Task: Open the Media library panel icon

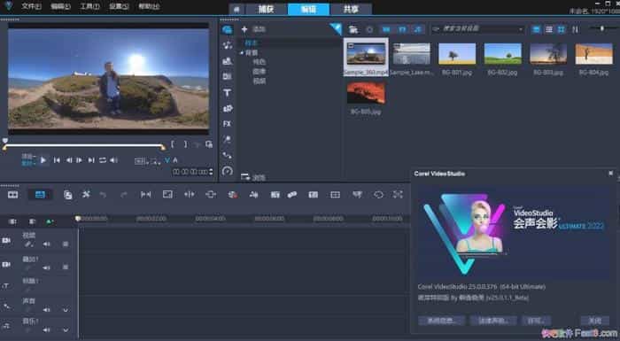Action: tap(227, 29)
